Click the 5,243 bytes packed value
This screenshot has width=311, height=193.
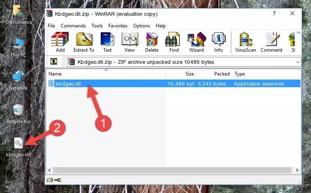(212, 84)
